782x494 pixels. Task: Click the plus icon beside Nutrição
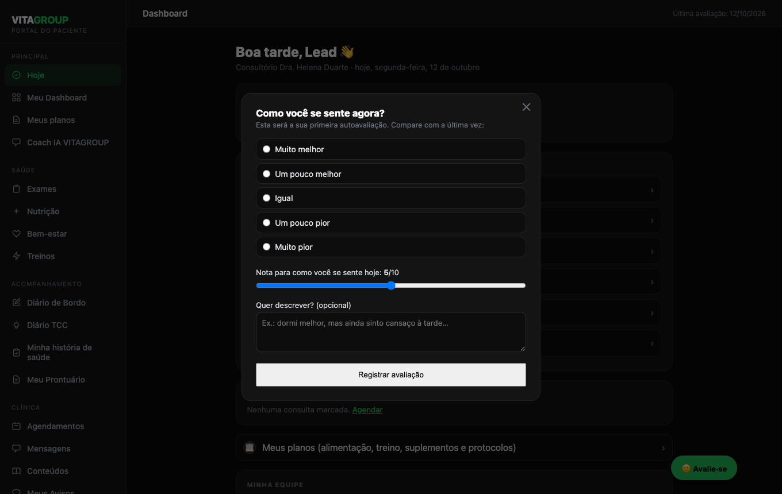16,211
